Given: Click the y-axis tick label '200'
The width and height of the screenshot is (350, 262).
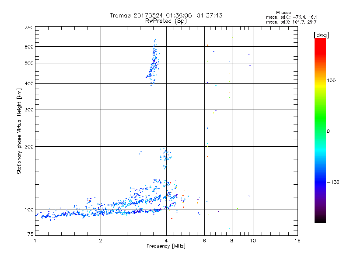Looking at the screenshot, I should click(29, 147).
